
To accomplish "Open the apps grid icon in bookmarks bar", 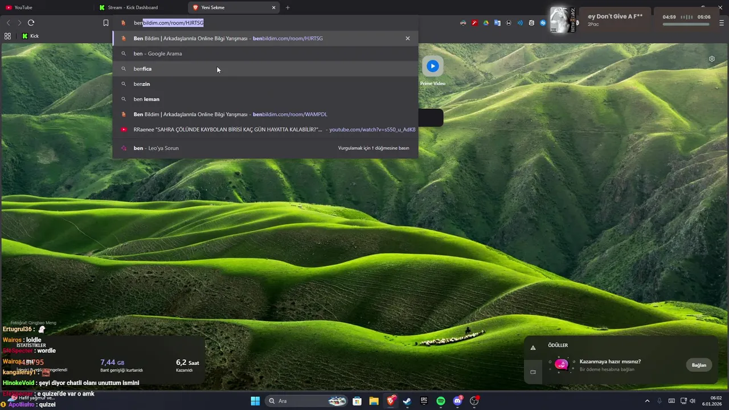I will click(x=7, y=36).
